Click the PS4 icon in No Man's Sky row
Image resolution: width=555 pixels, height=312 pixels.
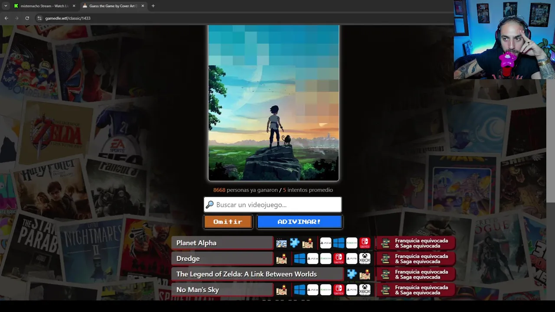(313, 290)
